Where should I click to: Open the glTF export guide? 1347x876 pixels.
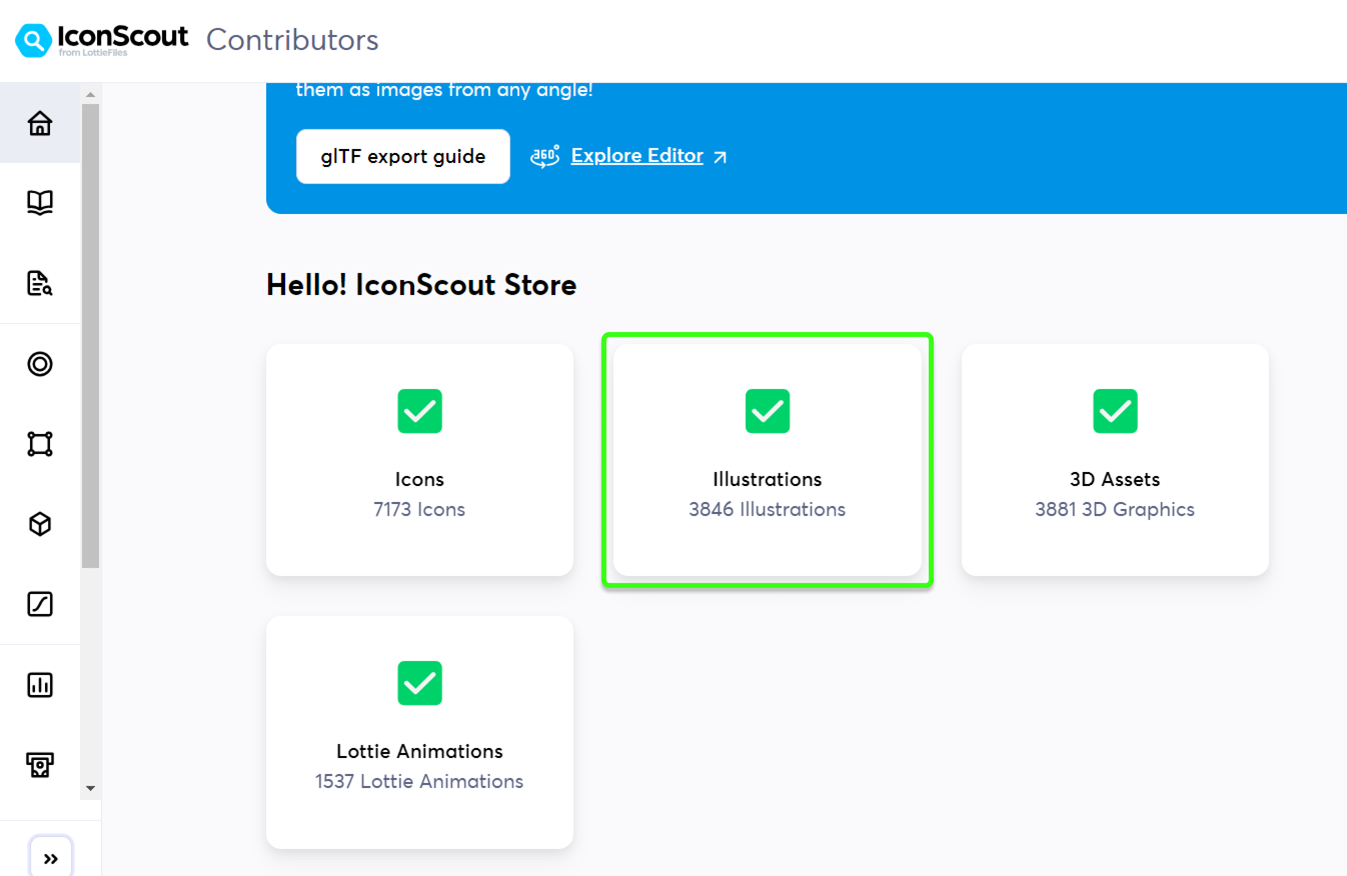(402, 156)
